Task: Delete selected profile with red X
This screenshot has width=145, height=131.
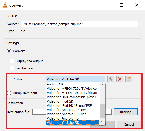Action: pyautogui.click(x=120, y=79)
